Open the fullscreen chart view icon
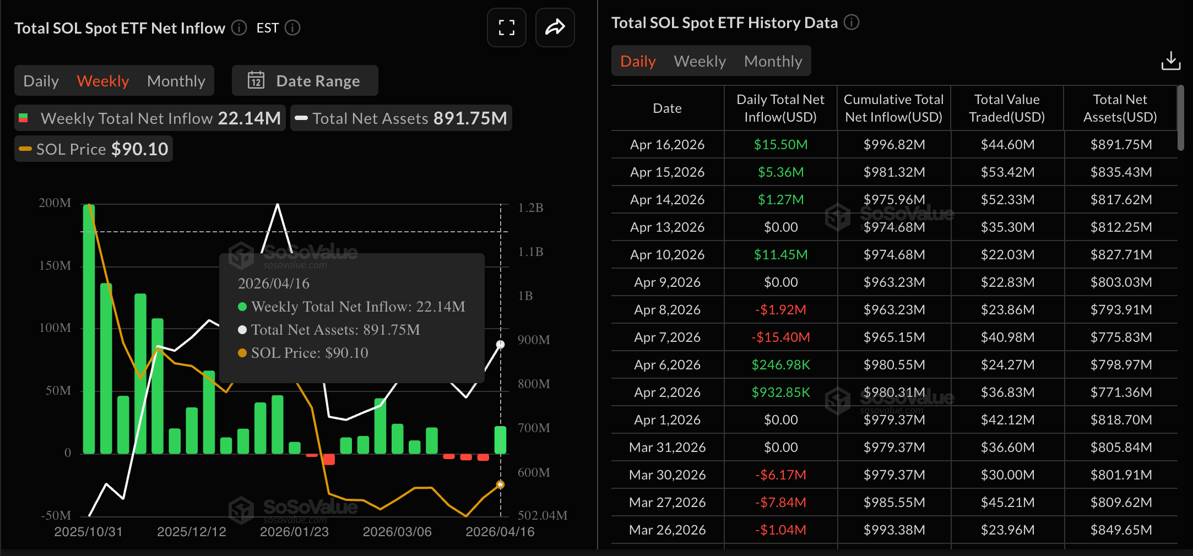Image resolution: width=1193 pixels, height=556 pixels. (x=506, y=28)
